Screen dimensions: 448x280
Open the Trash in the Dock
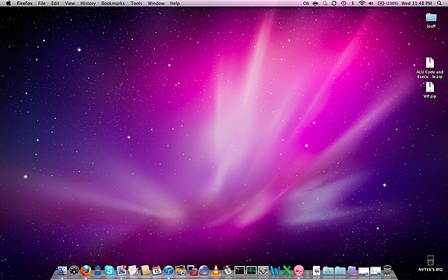(387, 270)
